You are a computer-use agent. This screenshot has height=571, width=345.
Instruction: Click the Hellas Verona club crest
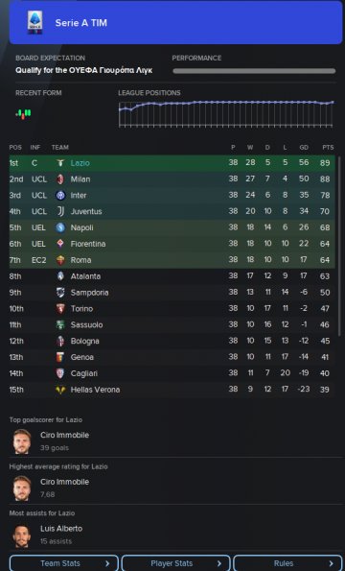click(60, 390)
